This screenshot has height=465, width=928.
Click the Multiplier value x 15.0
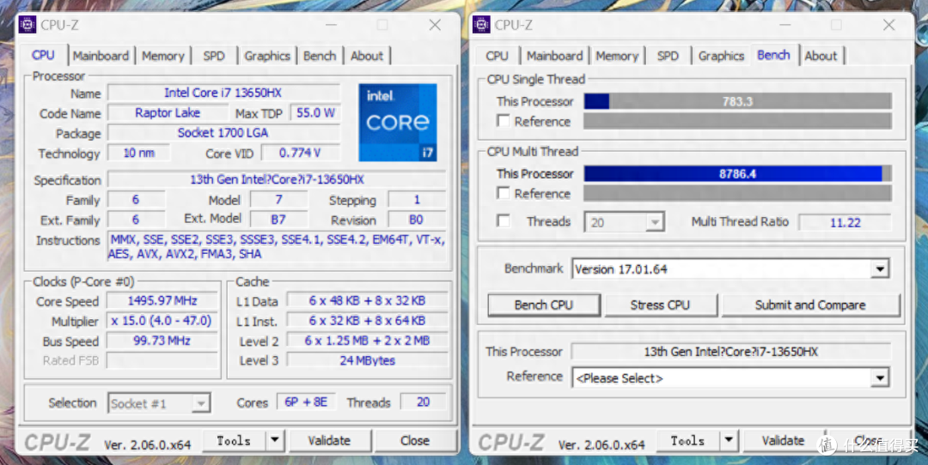(x=162, y=321)
